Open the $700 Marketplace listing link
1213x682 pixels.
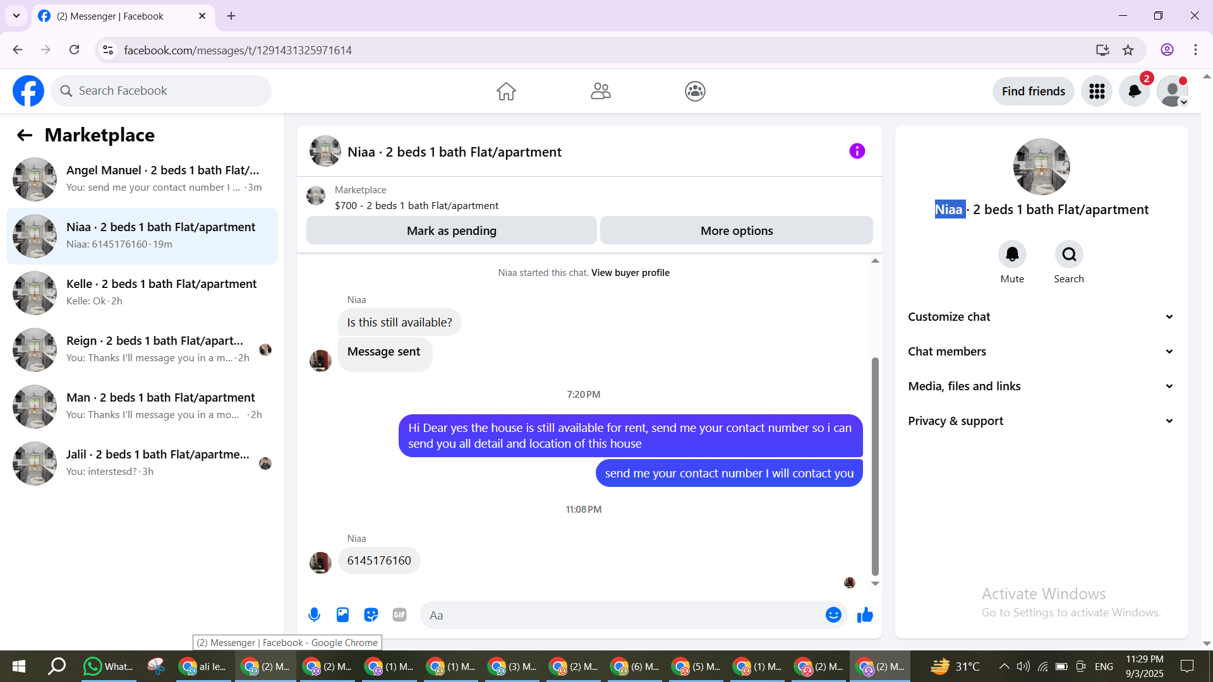(x=416, y=206)
